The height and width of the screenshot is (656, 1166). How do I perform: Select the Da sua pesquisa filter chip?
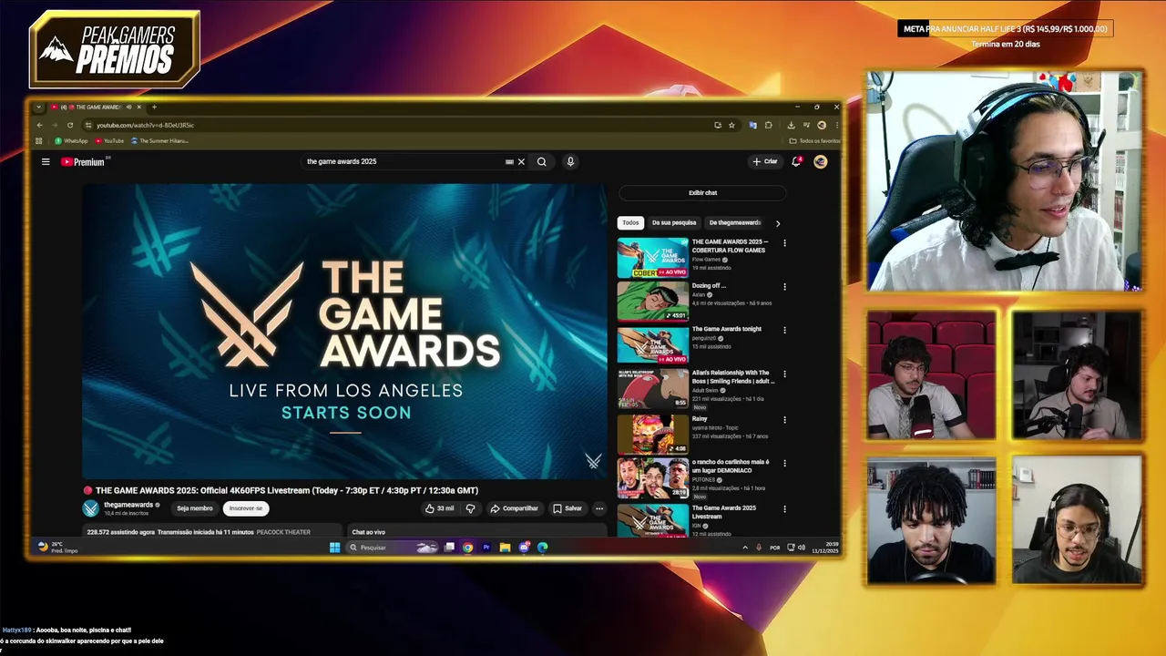tap(674, 222)
